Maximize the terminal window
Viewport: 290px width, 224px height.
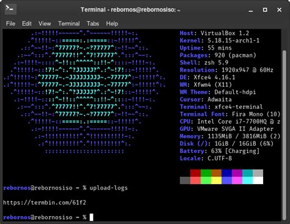click(x=265, y=10)
